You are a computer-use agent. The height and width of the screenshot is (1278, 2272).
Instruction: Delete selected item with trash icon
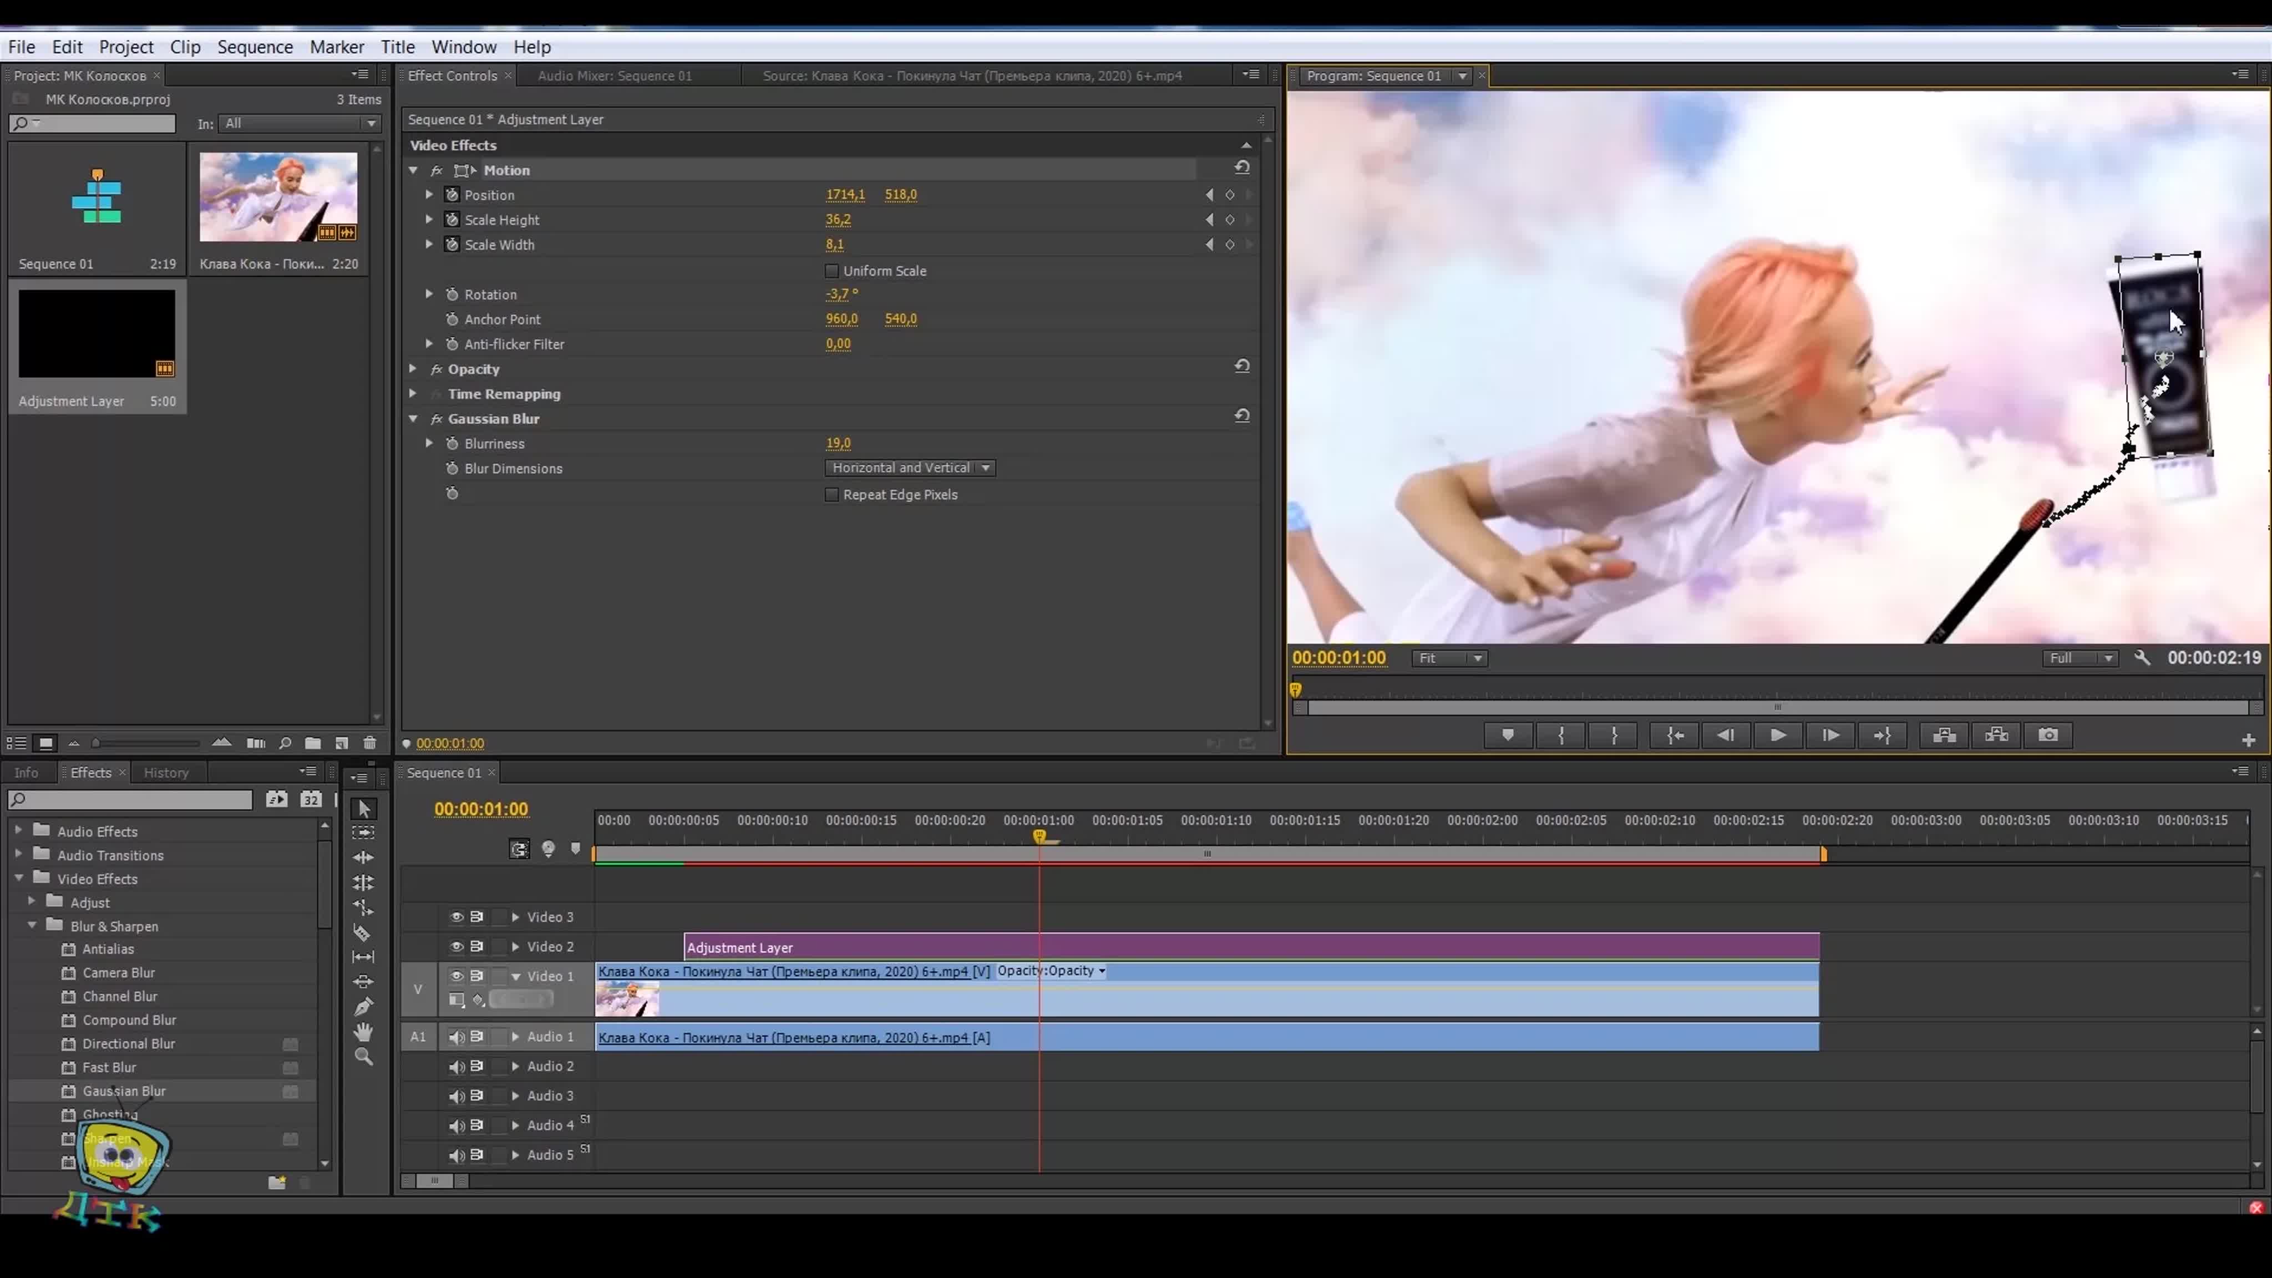[x=369, y=743]
